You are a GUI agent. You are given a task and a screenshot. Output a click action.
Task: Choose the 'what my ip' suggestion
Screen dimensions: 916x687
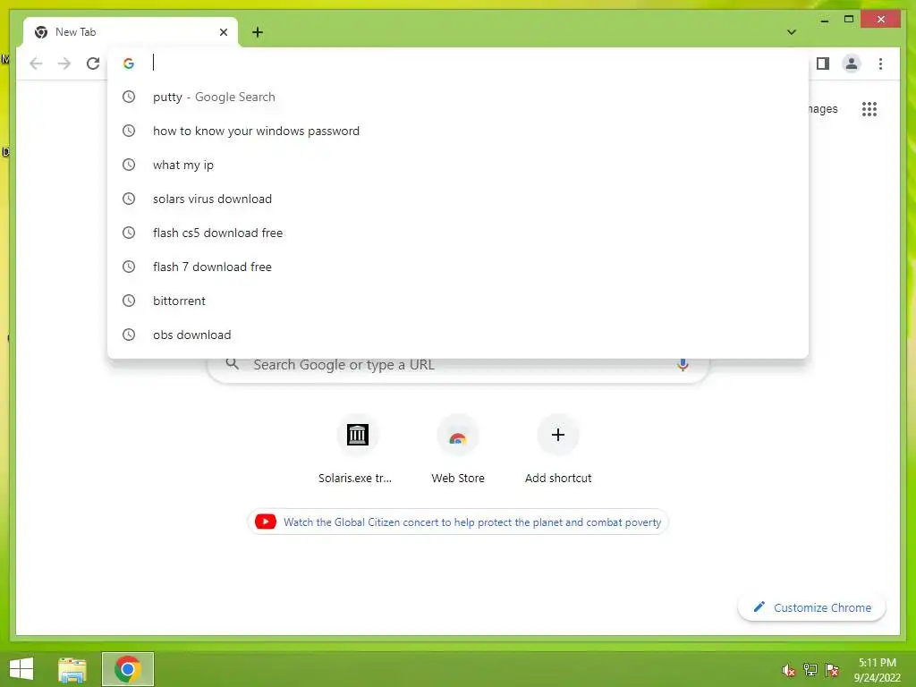[458, 165]
